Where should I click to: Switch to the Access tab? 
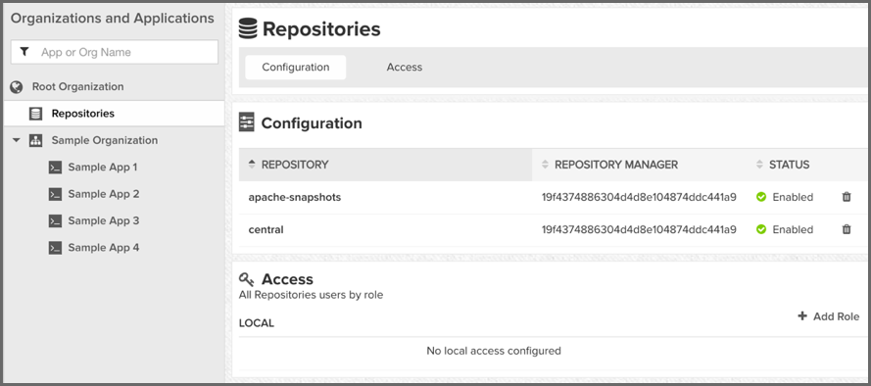(405, 68)
